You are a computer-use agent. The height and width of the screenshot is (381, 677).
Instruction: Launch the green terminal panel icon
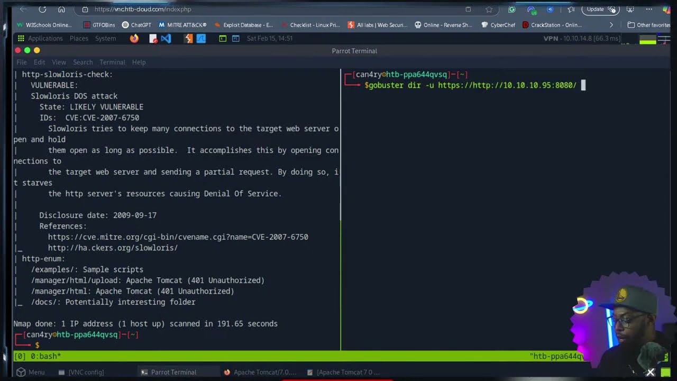223,39
